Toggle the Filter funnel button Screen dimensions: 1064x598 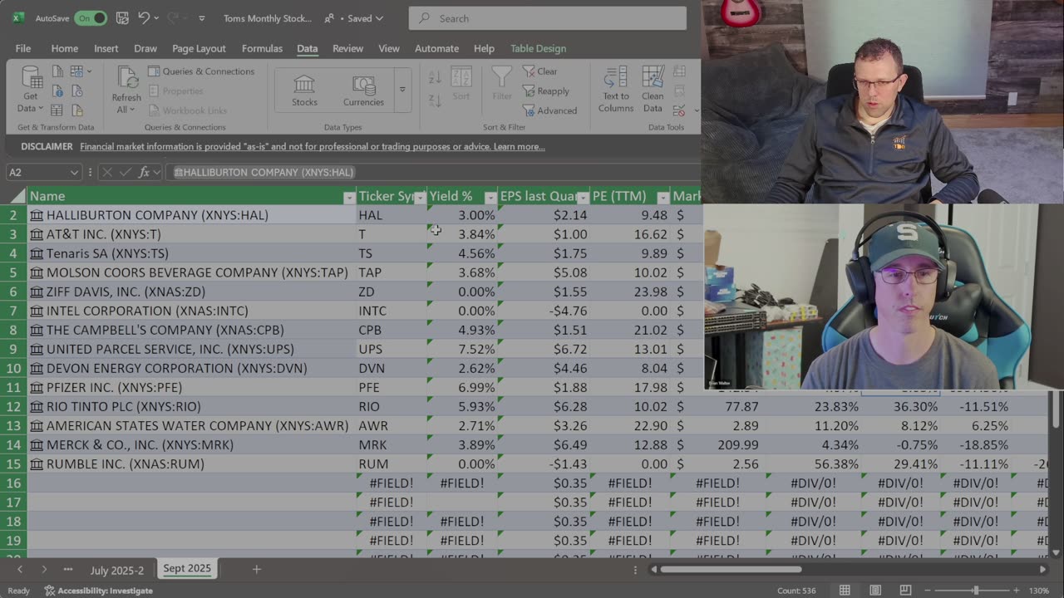502,84
